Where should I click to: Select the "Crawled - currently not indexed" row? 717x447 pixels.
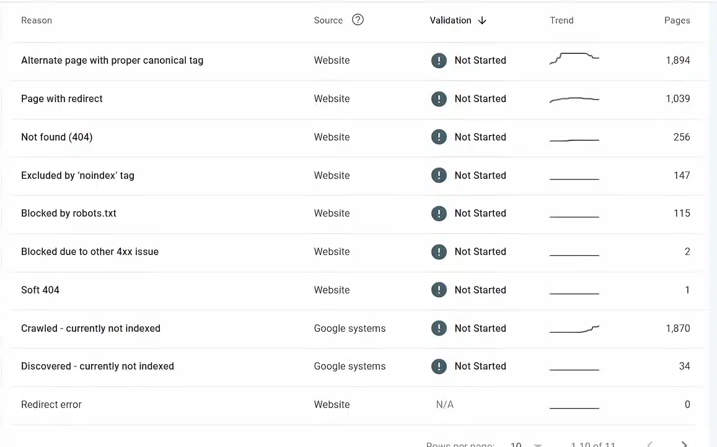[91, 328]
